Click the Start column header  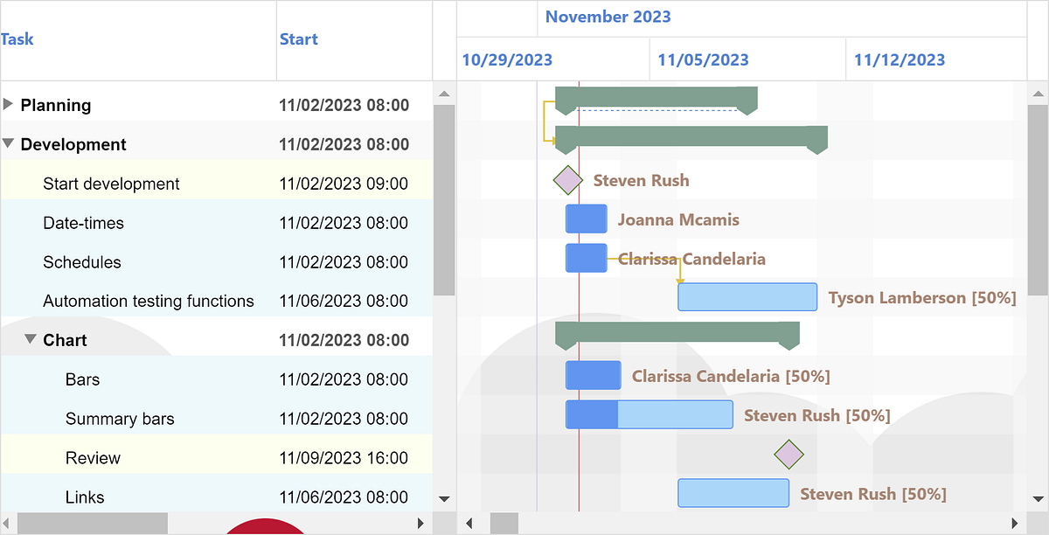[297, 39]
